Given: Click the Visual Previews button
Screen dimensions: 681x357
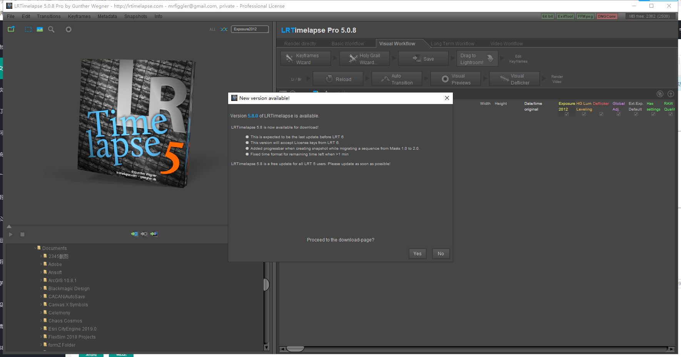Looking at the screenshot, I should (456, 79).
